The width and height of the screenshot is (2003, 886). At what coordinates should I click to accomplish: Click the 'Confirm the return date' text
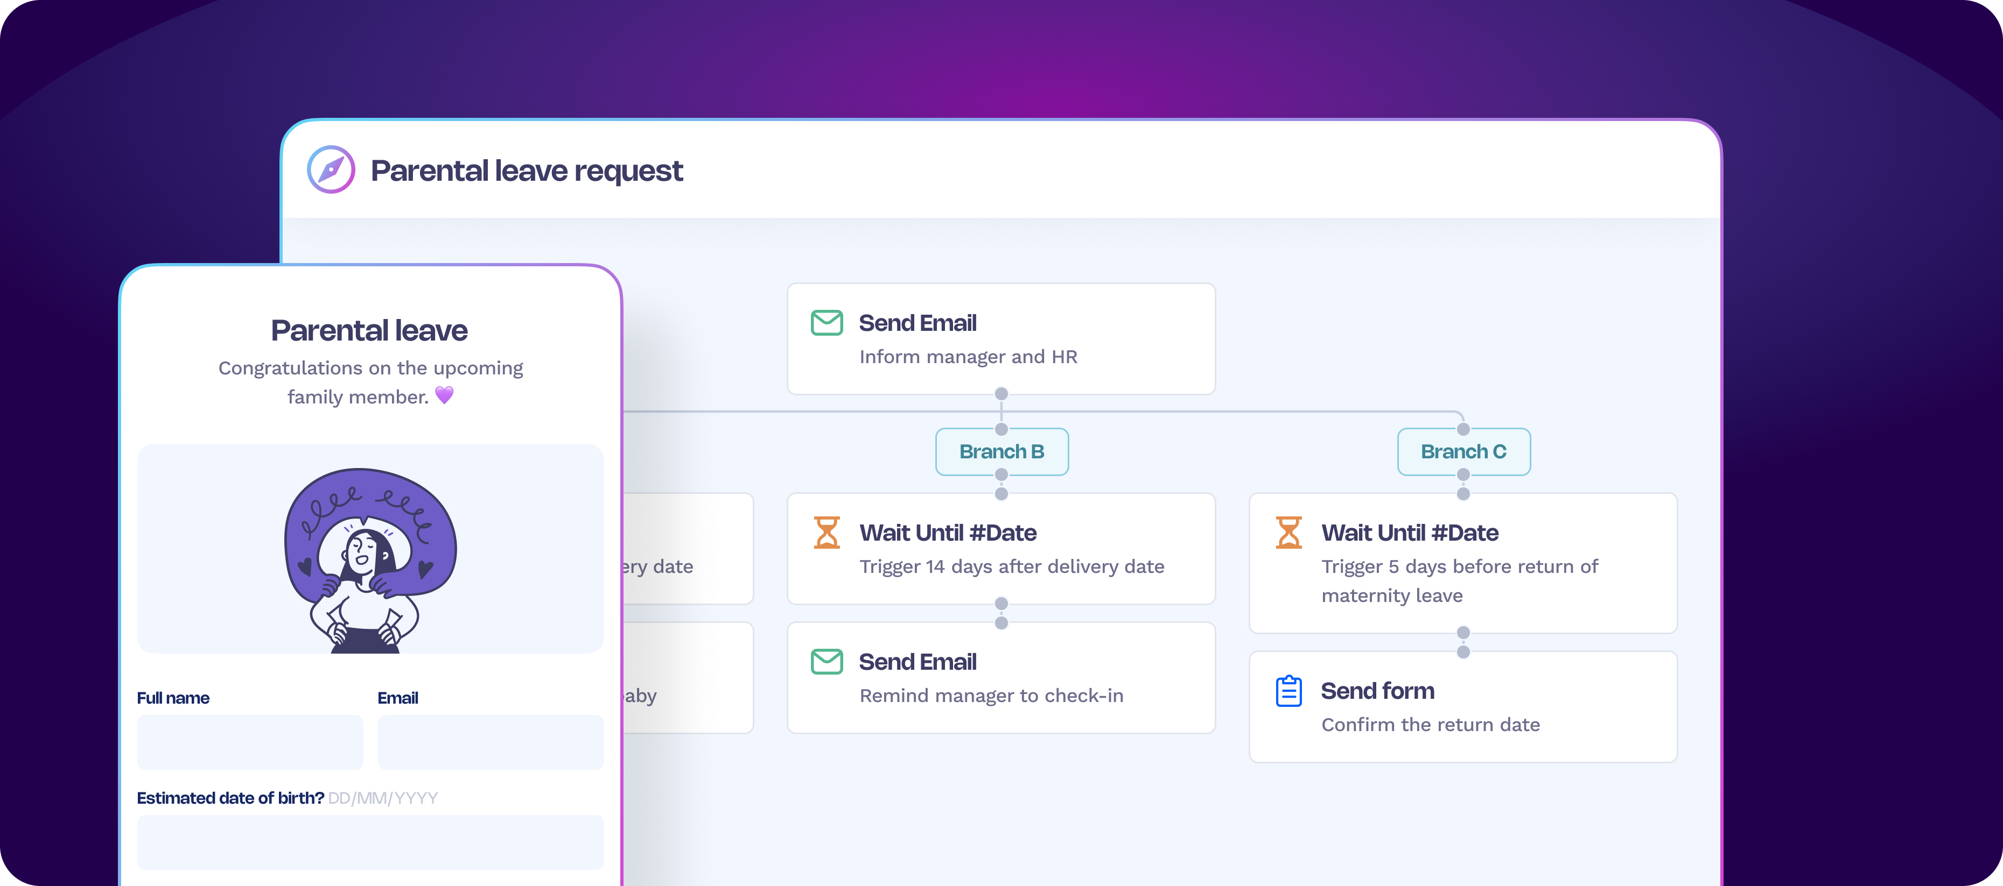point(1431,725)
